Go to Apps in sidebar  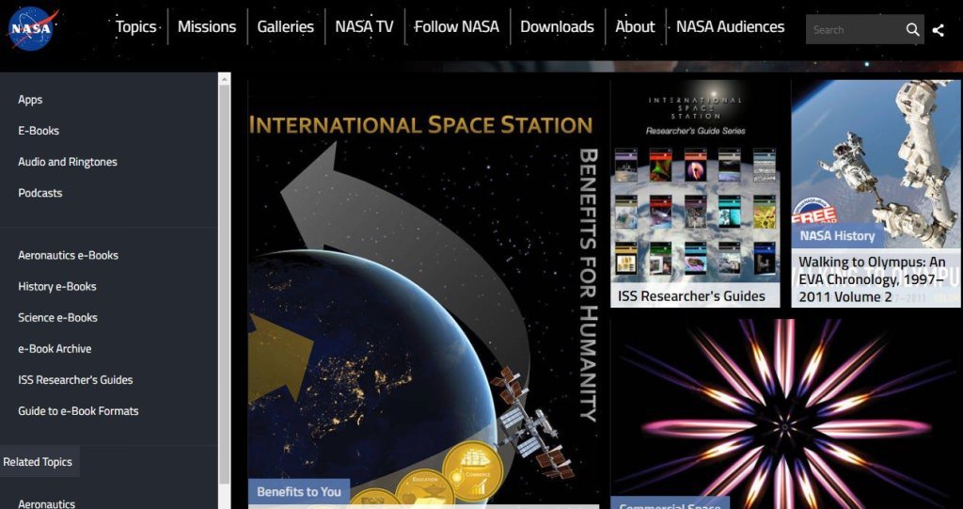click(x=30, y=100)
